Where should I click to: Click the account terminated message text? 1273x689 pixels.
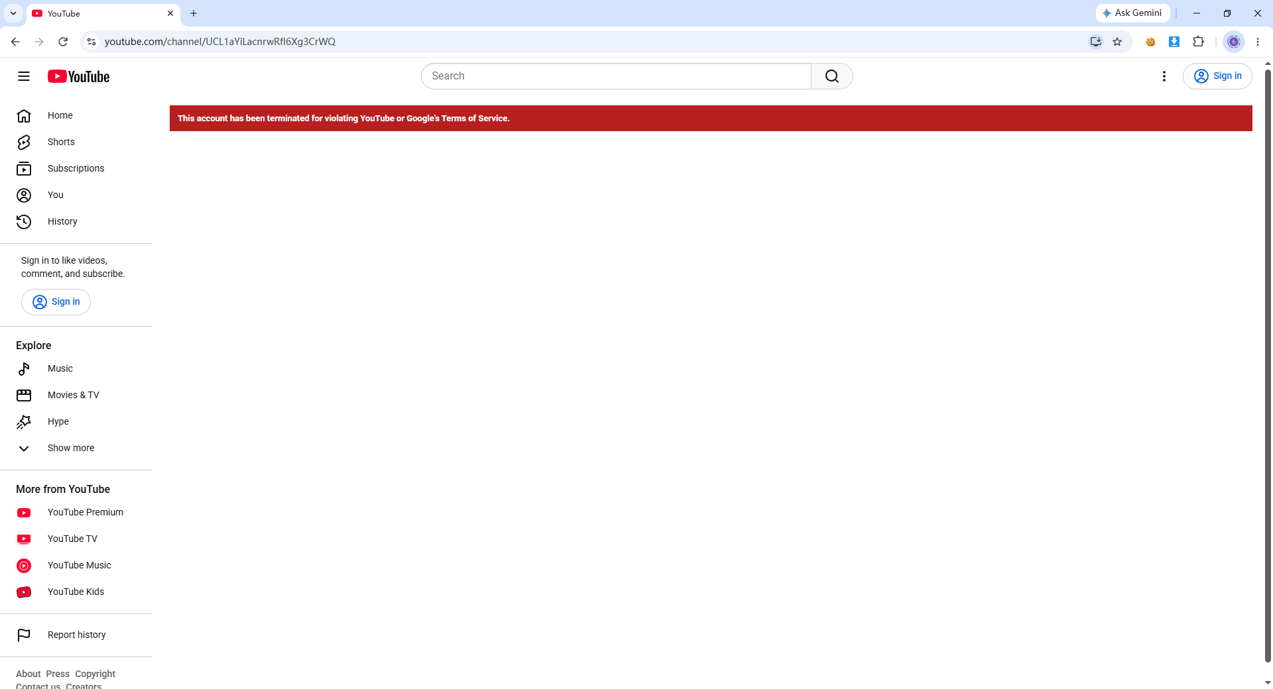[343, 119]
